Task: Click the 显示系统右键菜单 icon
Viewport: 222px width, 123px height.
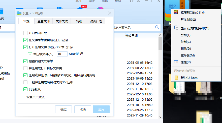Action: [x=176, y=28]
